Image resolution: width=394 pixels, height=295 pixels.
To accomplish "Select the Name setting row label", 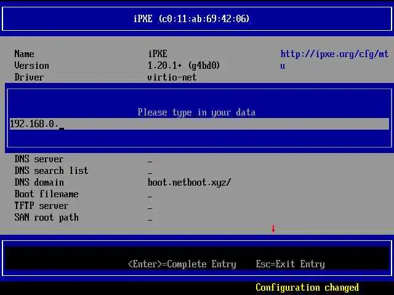I will click(24, 53).
